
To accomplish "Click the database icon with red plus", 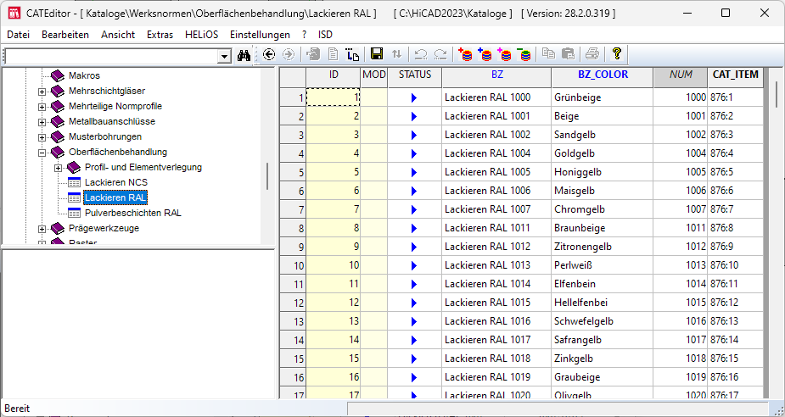I will click(465, 54).
